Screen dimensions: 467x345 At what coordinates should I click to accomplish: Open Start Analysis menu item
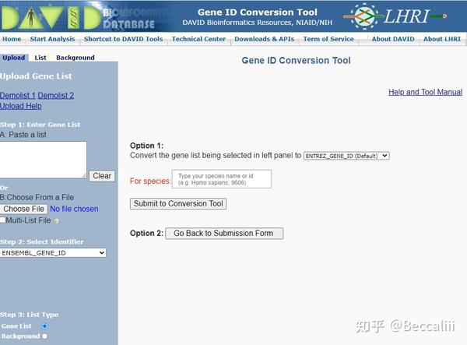[52, 39]
